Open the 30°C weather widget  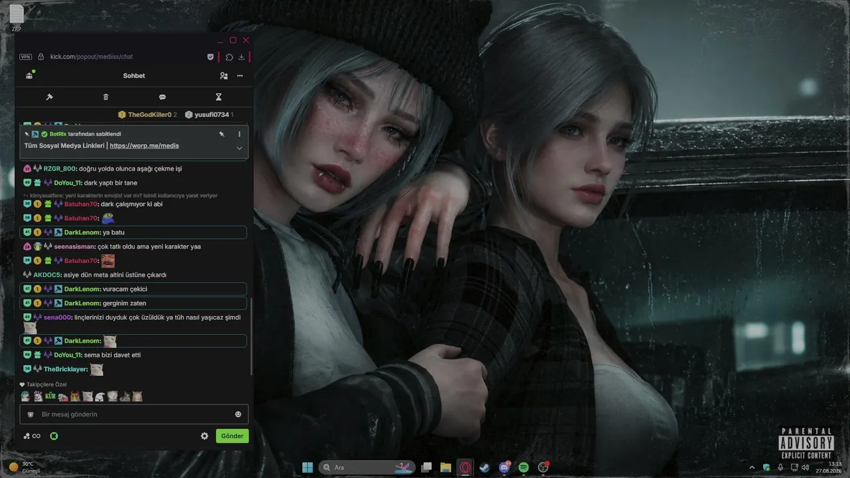[x=24, y=467]
